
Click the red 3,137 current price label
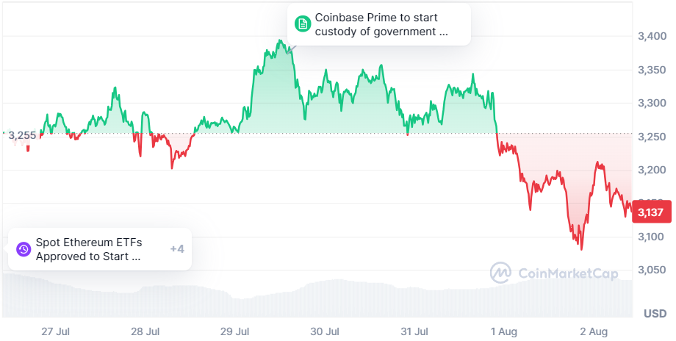click(650, 212)
